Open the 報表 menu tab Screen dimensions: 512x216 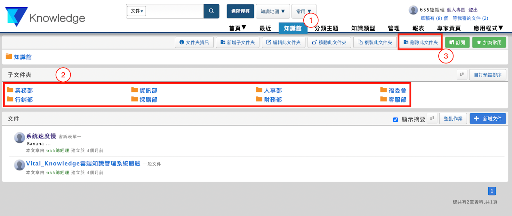(x=418, y=28)
